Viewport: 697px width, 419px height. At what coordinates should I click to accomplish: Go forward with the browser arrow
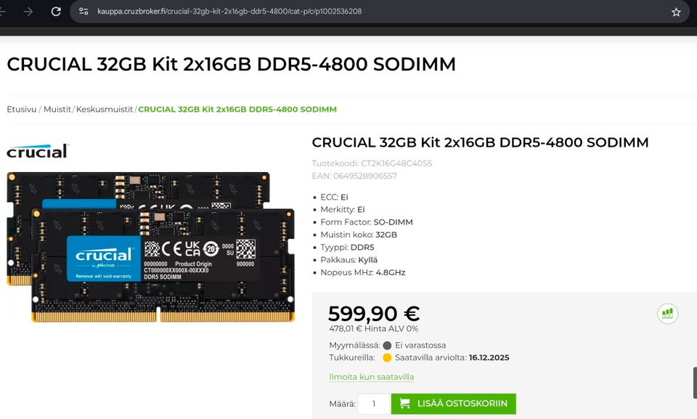(x=28, y=12)
